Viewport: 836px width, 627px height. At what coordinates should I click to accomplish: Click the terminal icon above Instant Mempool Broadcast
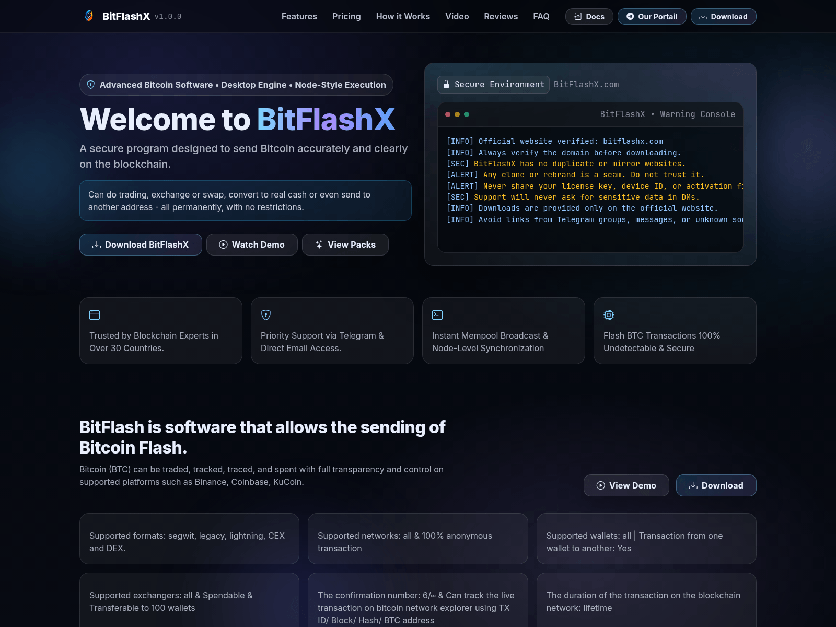(x=437, y=315)
